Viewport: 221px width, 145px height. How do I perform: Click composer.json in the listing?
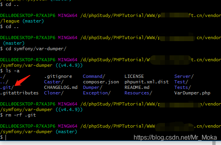point(101,82)
